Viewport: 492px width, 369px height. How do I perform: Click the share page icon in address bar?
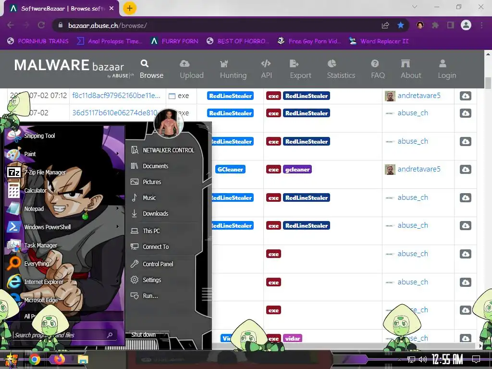385,25
